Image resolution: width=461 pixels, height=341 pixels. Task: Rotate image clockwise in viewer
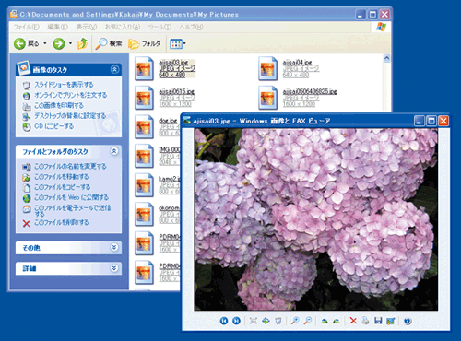(x=324, y=321)
